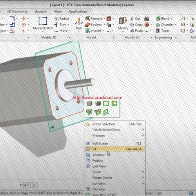196x196 pixels.
Task: Click the binoculars icon beside Cut
Action: point(147,19)
